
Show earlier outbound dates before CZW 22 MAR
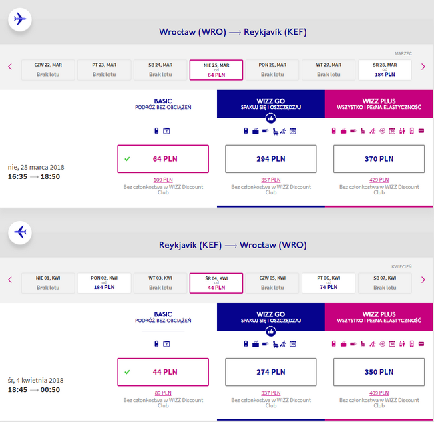point(10,67)
